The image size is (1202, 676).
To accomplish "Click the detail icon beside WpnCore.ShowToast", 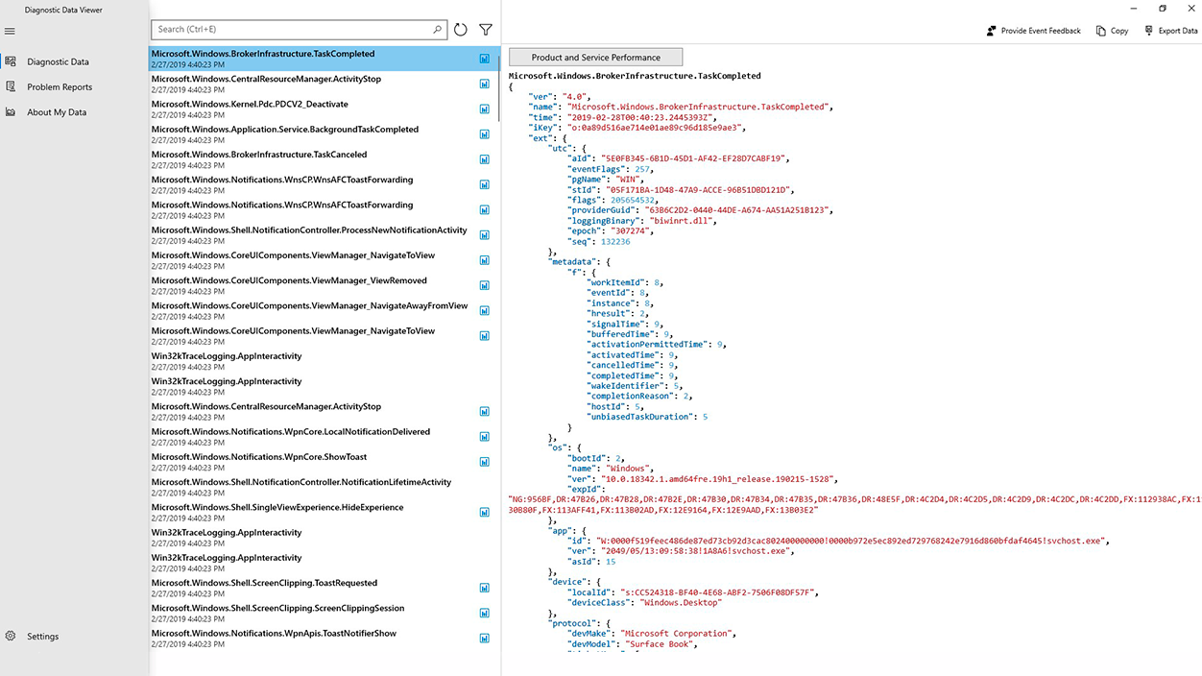I will pyautogui.click(x=484, y=461).
